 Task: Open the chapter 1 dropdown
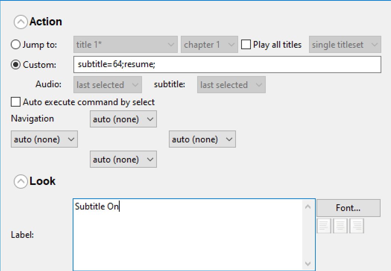click(209, 45)
